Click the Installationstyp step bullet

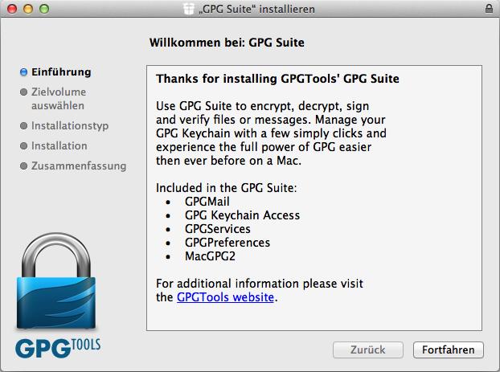[23, 125]
